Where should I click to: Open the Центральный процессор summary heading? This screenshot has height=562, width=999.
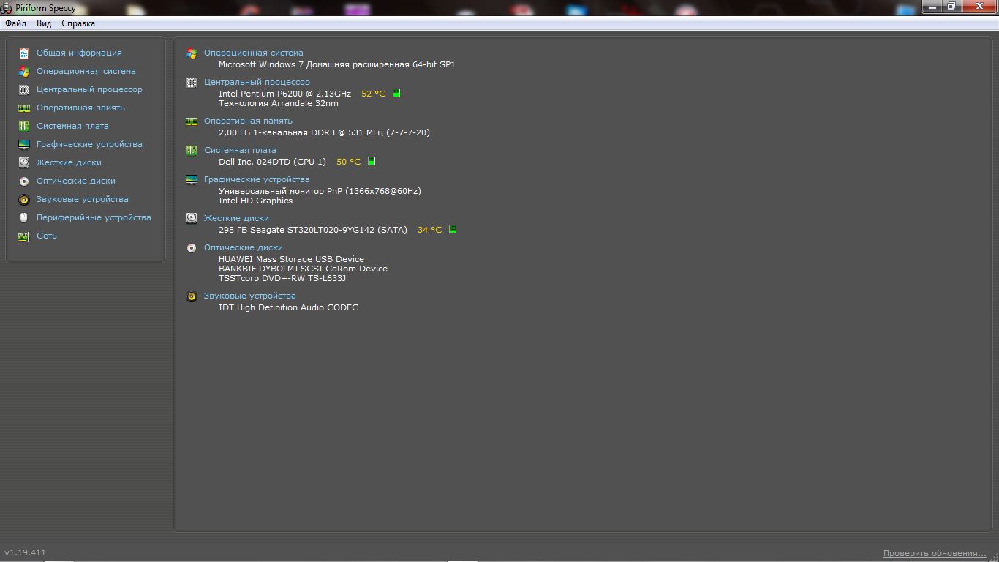click(x=257, y=82)
